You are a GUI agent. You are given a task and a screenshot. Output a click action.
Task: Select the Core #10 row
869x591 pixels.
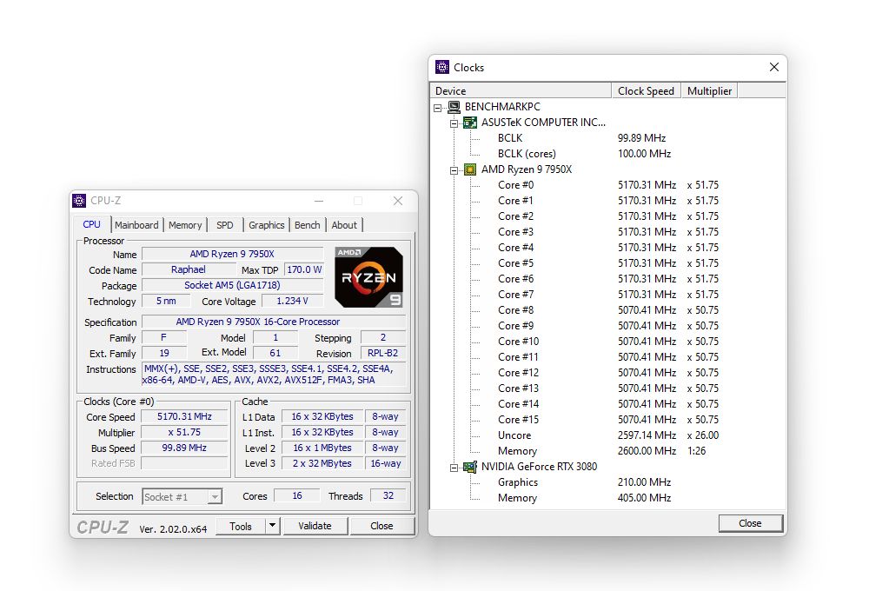608,342
